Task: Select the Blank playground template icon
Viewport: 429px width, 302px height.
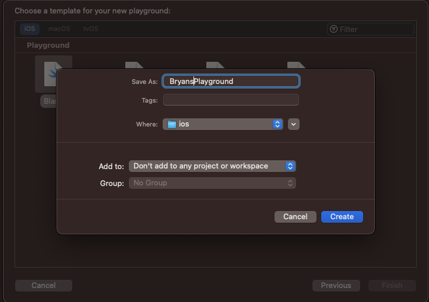Action: pyautogui.click(x=51, y=74)
